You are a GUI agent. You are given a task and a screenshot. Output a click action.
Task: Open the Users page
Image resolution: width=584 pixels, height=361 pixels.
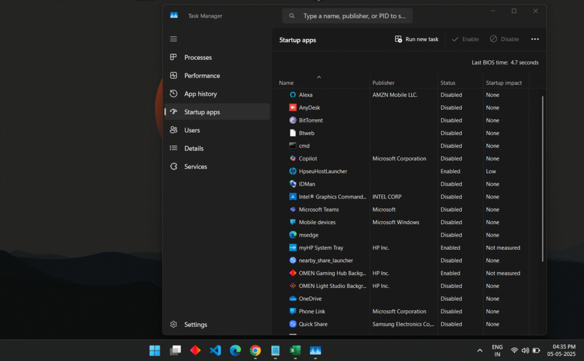[217, 130]
